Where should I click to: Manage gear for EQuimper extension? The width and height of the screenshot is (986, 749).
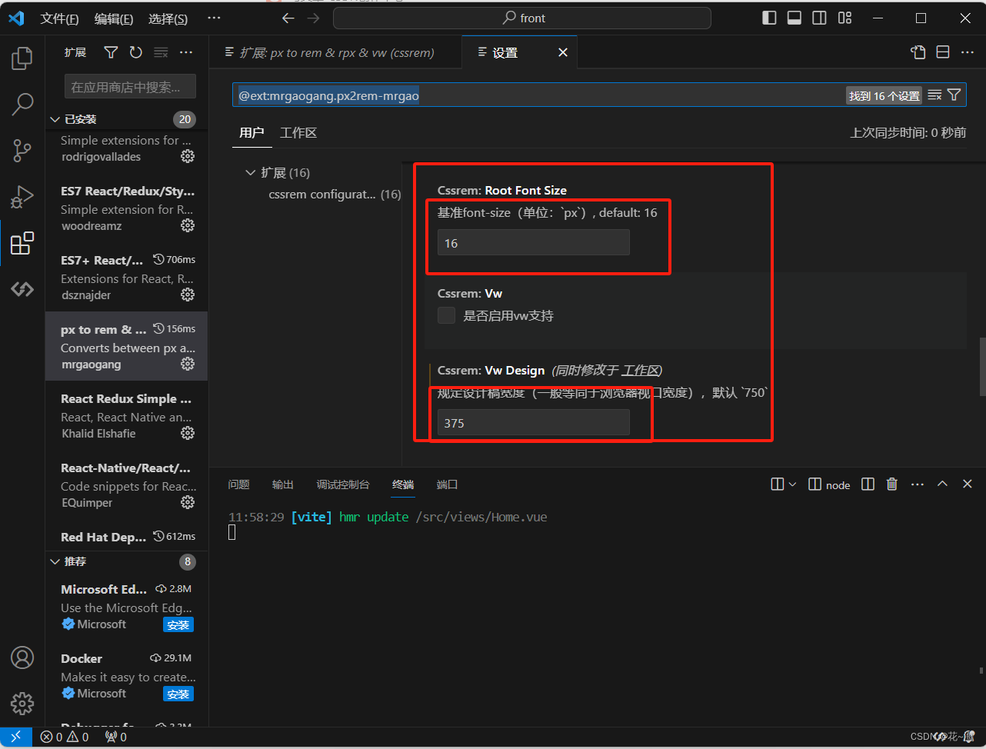pyautogui.click(x=188, y=502)
